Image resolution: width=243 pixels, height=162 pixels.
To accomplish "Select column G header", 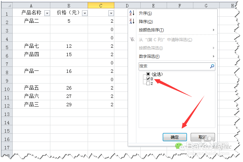I will coord(206,5).
